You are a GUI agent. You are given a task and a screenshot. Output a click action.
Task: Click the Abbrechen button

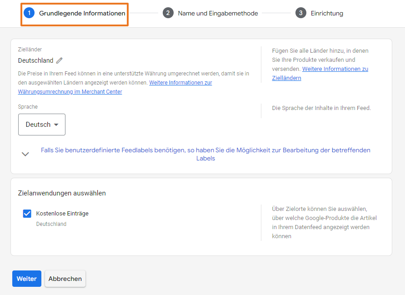pos(65,279)
